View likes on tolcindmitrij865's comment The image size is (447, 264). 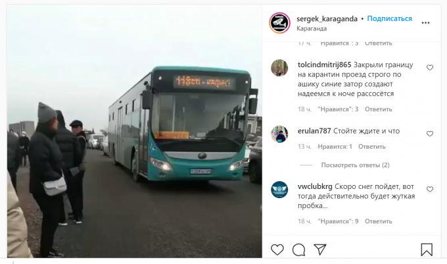point(338,109)
